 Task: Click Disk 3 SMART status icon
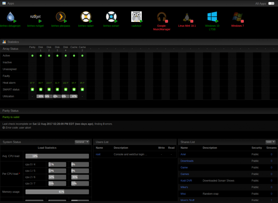pos(57,89)
